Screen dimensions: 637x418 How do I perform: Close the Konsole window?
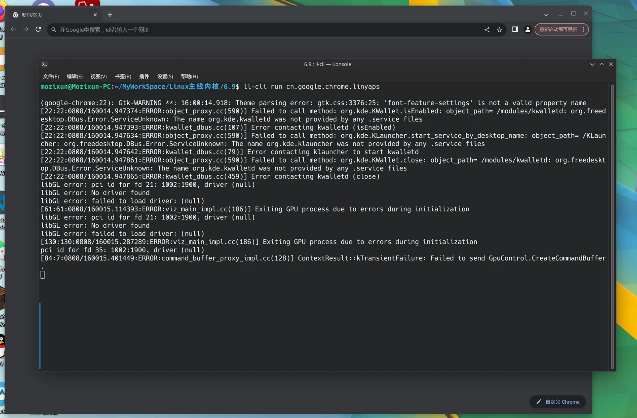tap(611, 64)
